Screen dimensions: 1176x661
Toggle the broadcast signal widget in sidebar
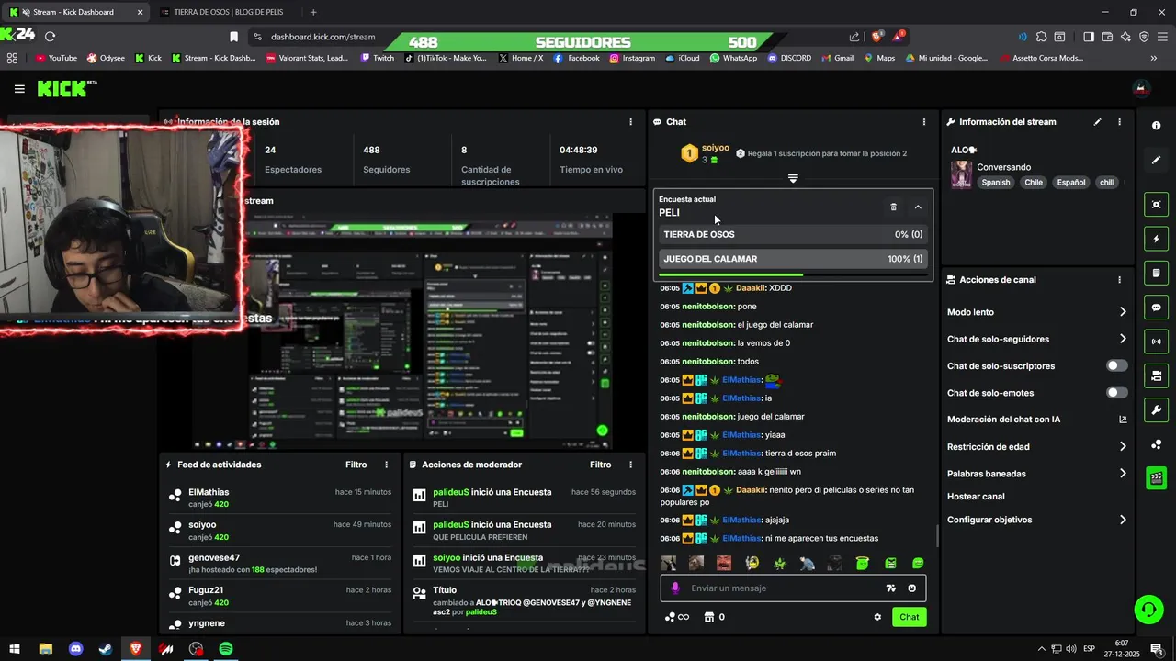pyautogui.click(x=1156, y=342)
